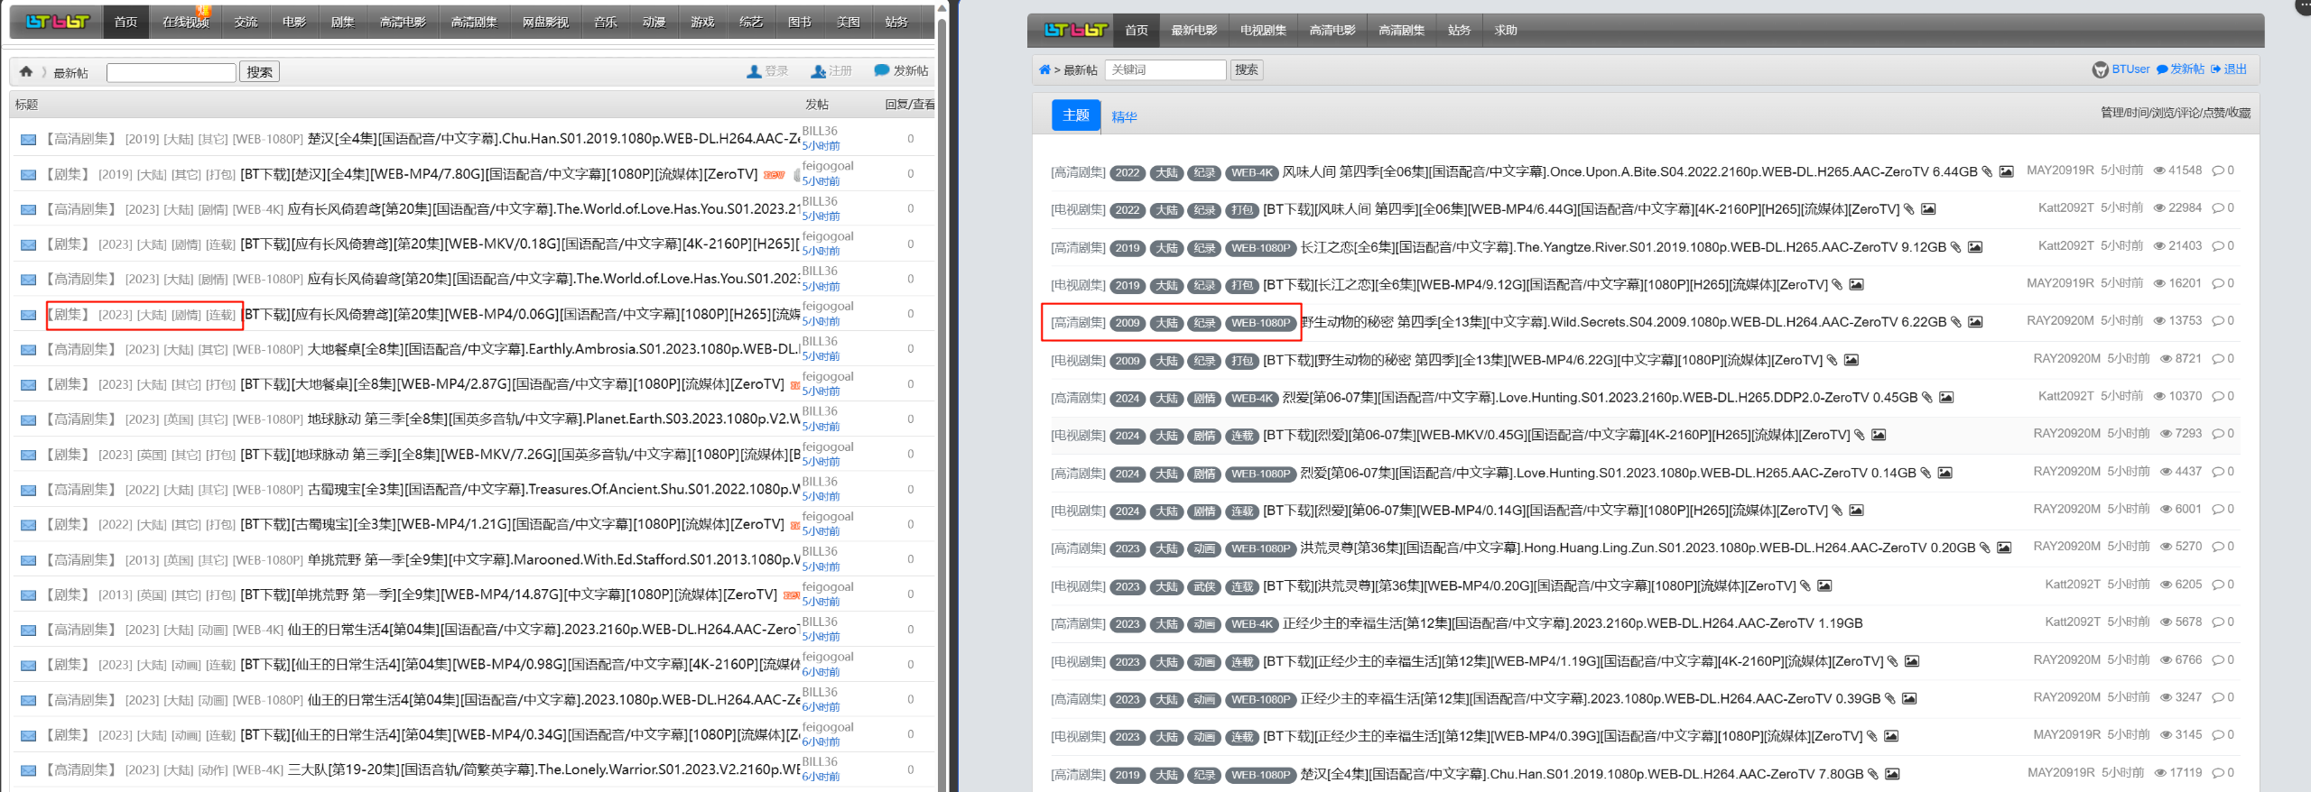Viewport: 2311px width, 792px height.
Task: Click the [电视剧集] label on 洪荒灵尊 WEB-MP4/0.20G row
Action: pyautogui.click(x=1078, y=586)
